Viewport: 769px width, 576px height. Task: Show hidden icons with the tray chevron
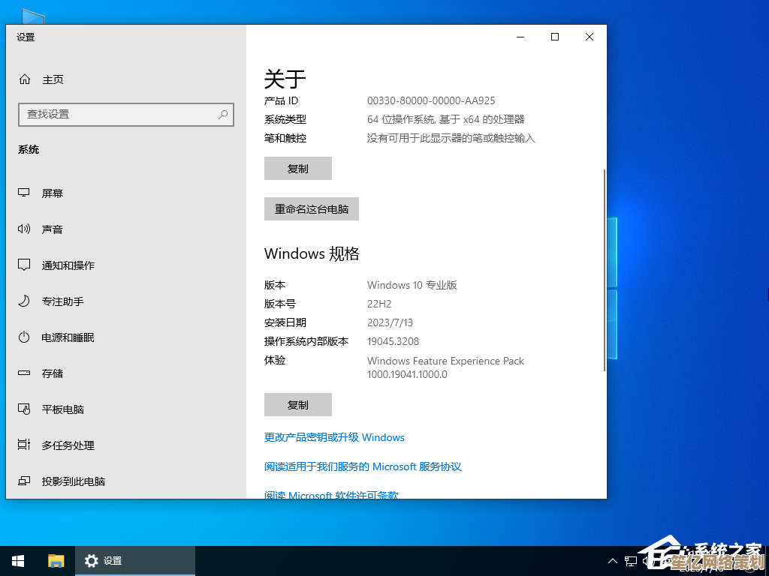(x=613, y=560)
